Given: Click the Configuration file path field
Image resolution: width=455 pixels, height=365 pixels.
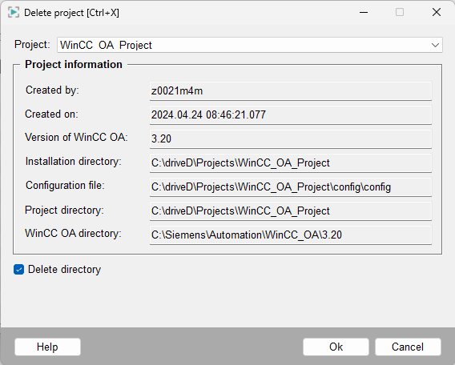Looking at the screenshot, I should coord(291,187).
